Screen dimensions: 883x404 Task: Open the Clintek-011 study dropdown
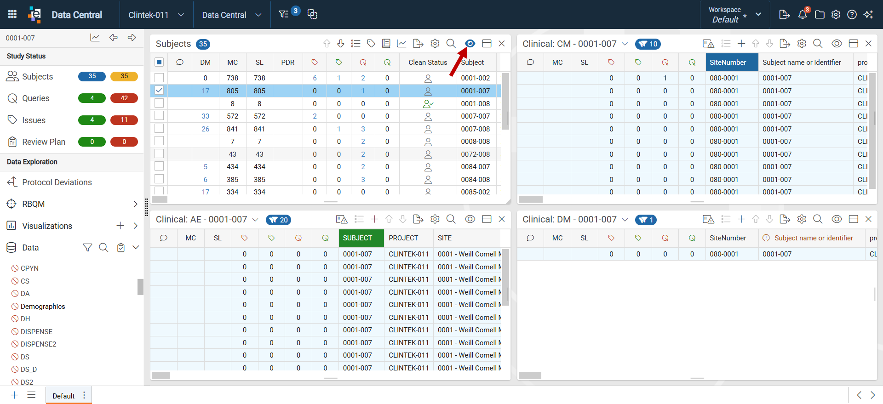[x=156, y=15]
